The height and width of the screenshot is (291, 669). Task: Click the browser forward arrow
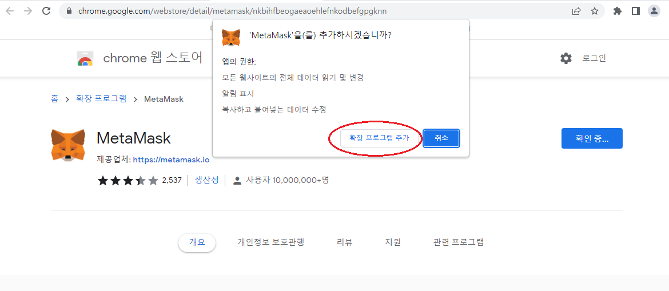coord(28,11)
